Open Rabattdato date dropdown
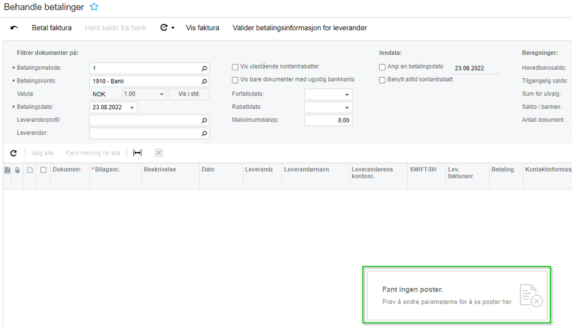This screenshot has width=572, height=326. 347,108
